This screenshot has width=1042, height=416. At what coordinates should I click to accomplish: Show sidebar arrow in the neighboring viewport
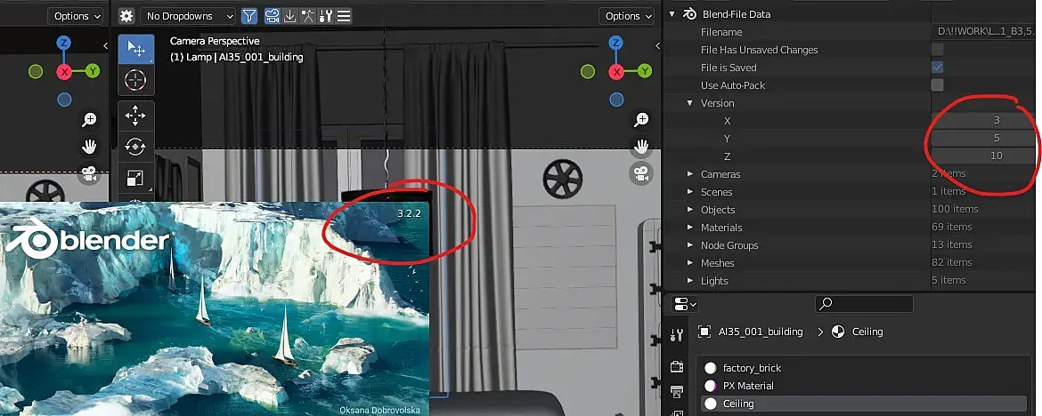(x=106, y=46)
